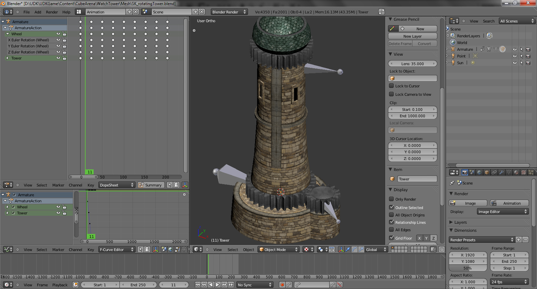Select the translate manipulator arrow icon
The height and width of the screenshot is (289, 537).
click(x=348, y=249)
